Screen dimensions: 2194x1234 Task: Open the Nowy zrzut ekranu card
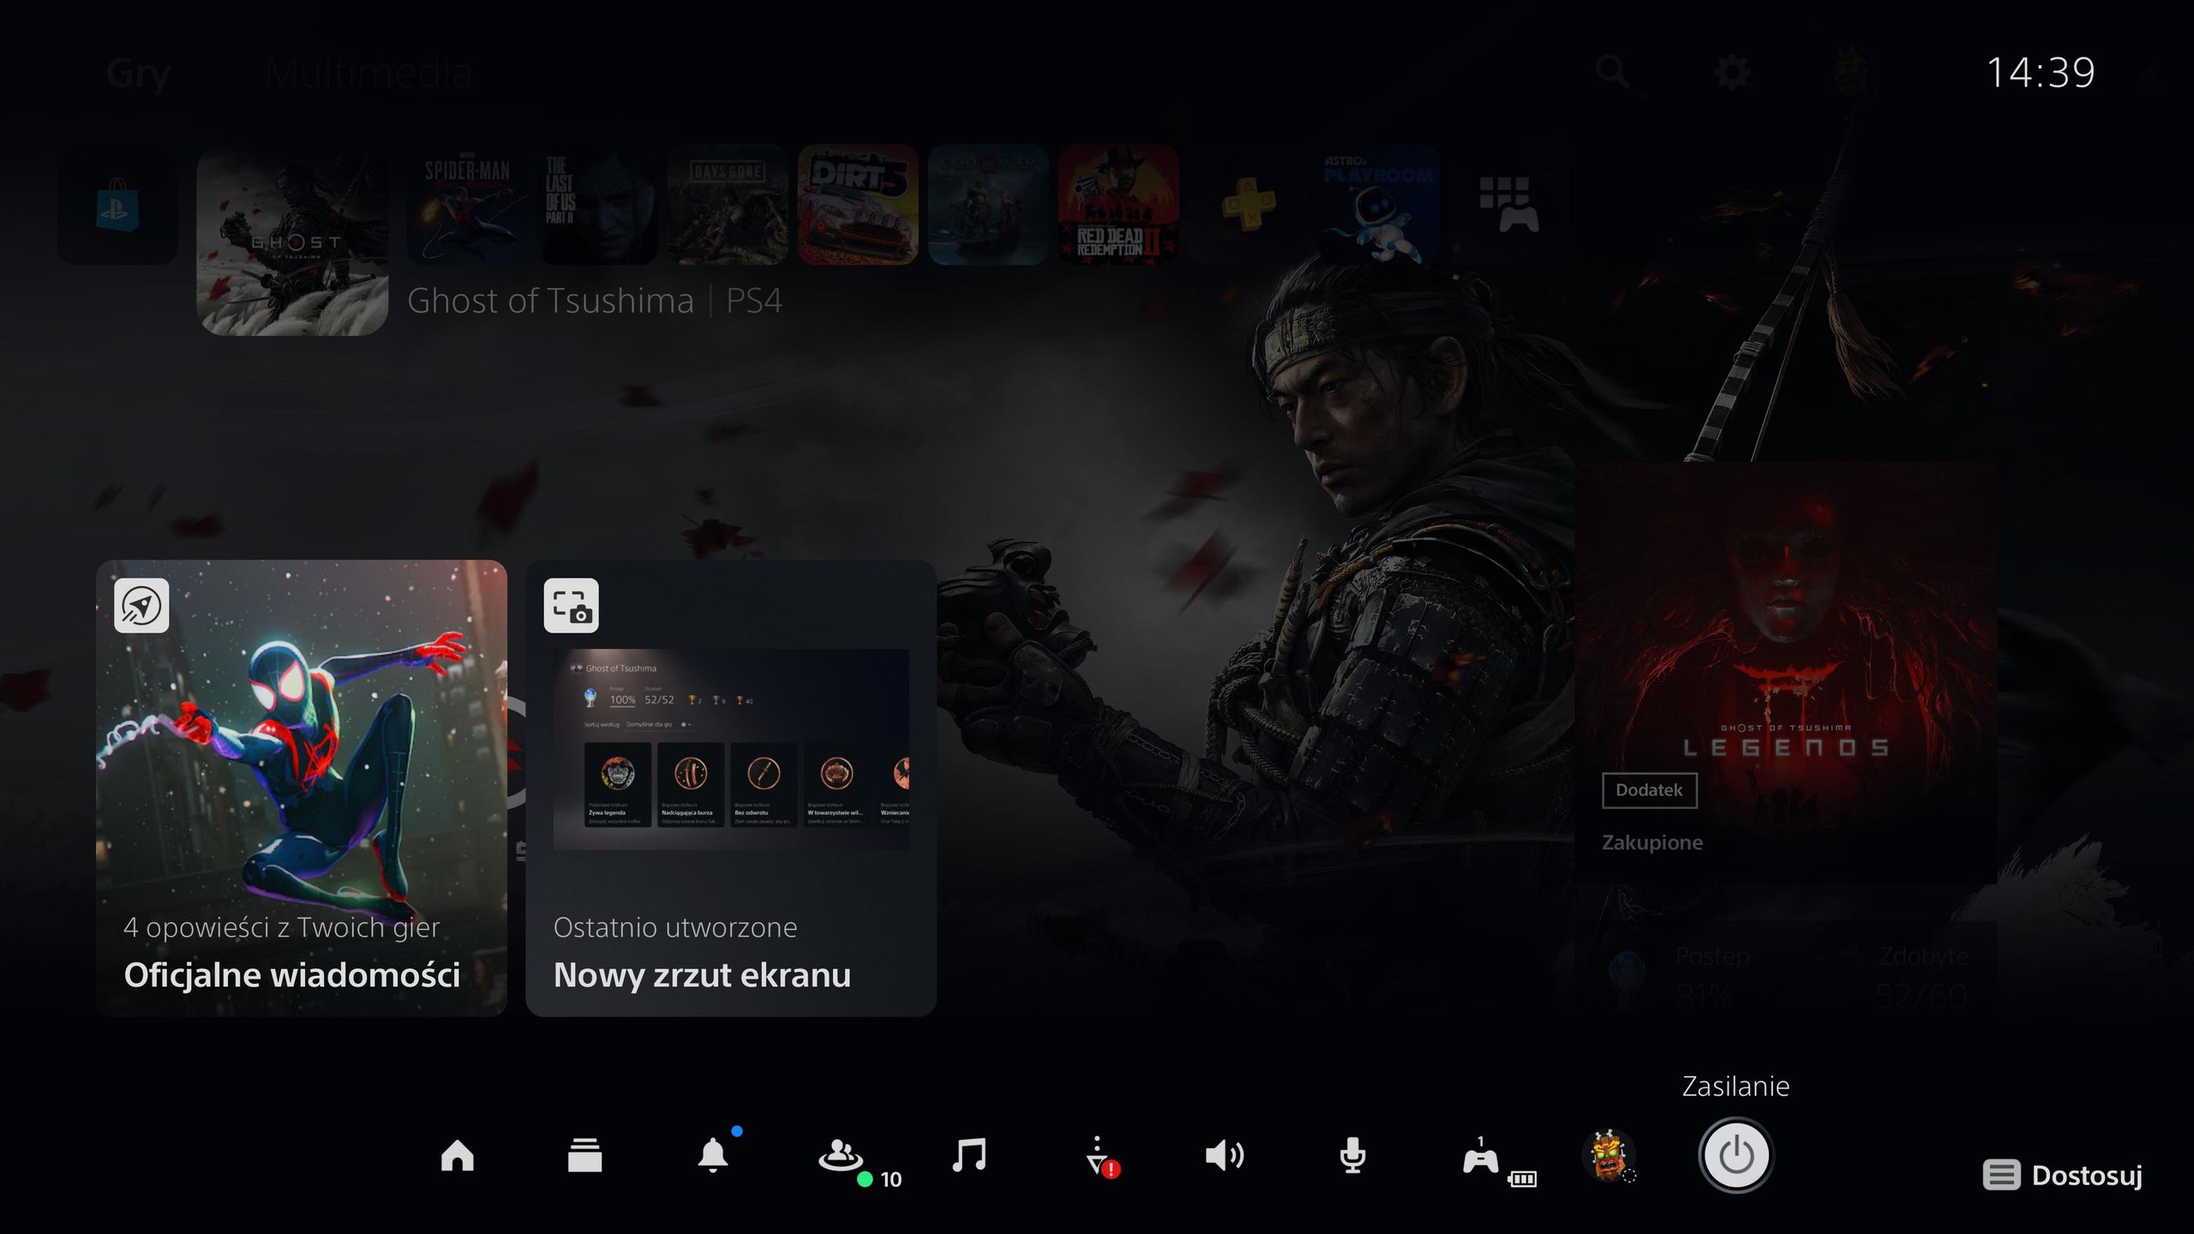click(731, 788)
